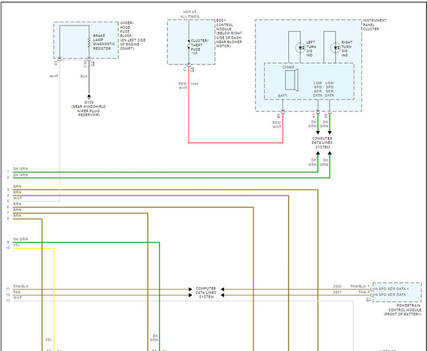Click WHT wire label below fuse block
The width and height of the screenshot is (427, 351).
click(54, 76)
